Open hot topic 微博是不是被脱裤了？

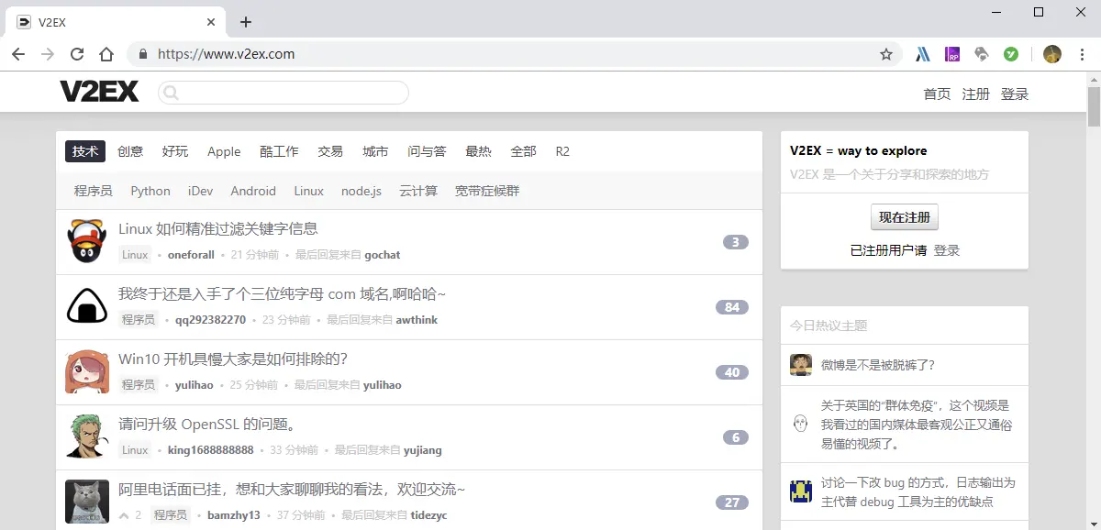point(878,365)
